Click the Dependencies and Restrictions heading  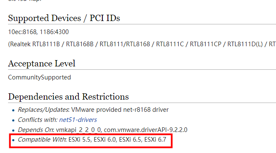(x=68, y=97)
